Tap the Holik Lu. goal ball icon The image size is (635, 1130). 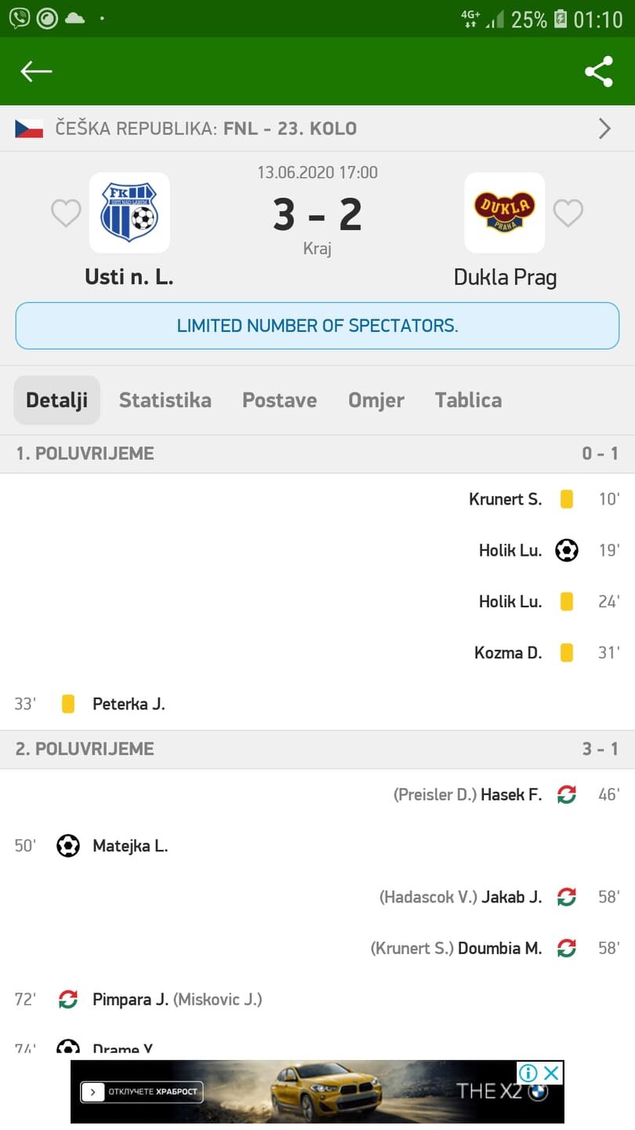pos(567,550)
